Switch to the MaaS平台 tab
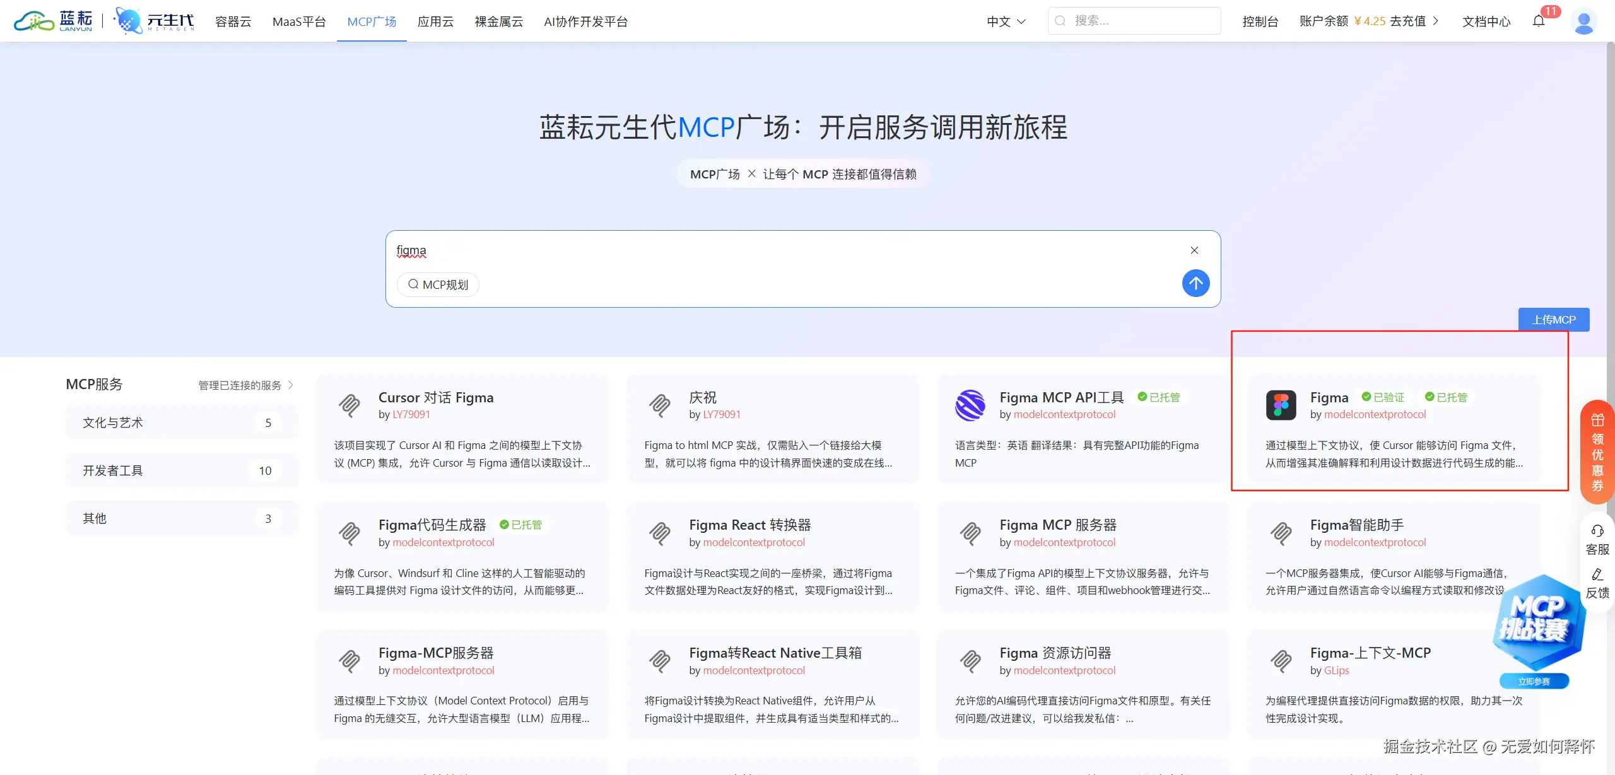 pyautogui.click(x=299, y=21)
